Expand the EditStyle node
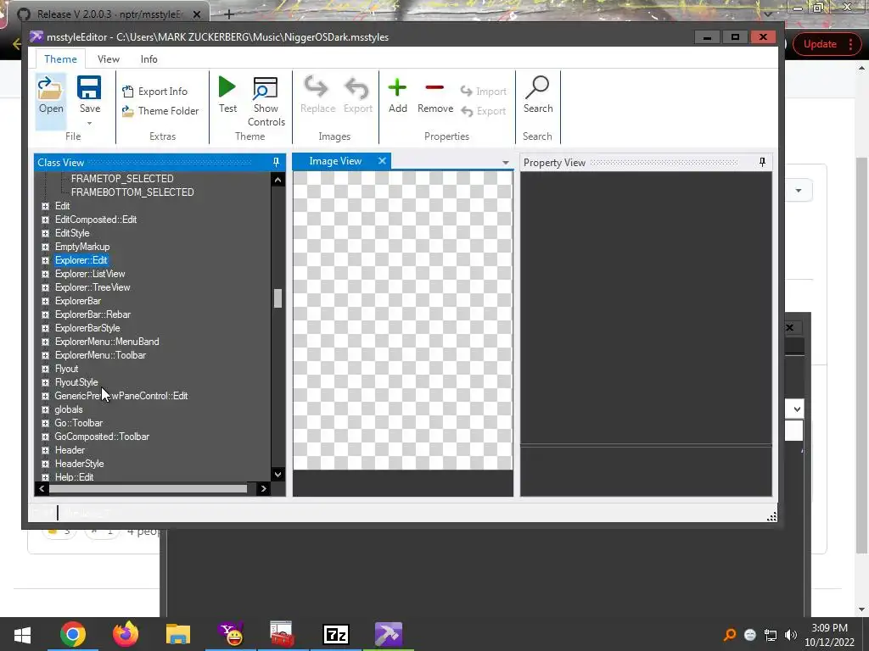This screenshot has height=651, width=869. click(x=46, y=233)
